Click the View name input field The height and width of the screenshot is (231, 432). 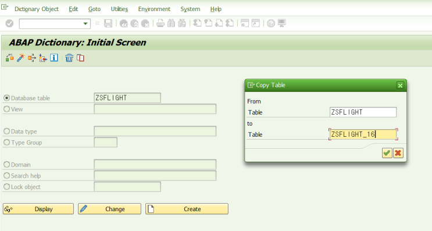coord(155,109)
